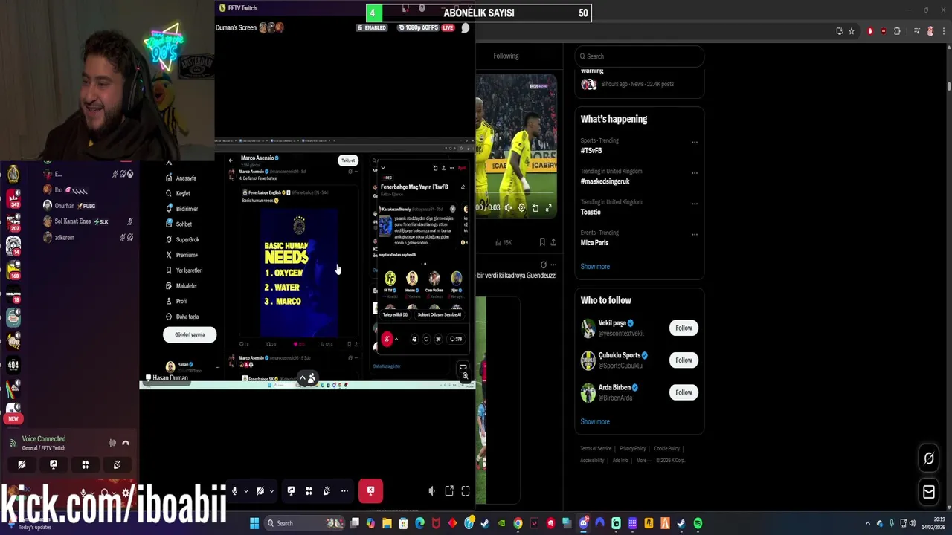952x535 pixels.
Task: Click taskbar Search box
Action: click(305, 523)
